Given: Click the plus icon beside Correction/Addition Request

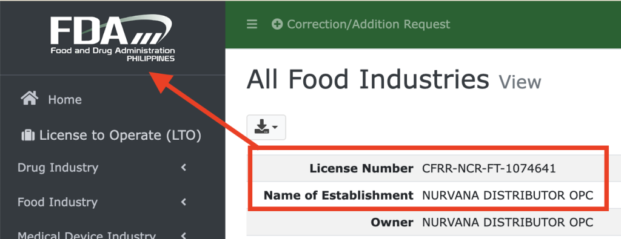Looking at the screenshot, I should (x=277, y=24).
